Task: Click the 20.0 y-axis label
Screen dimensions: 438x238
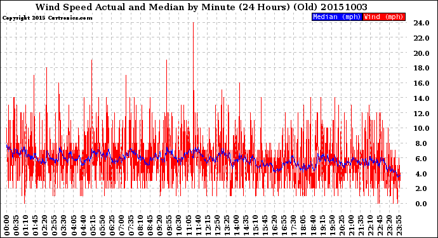Action: 421,53
